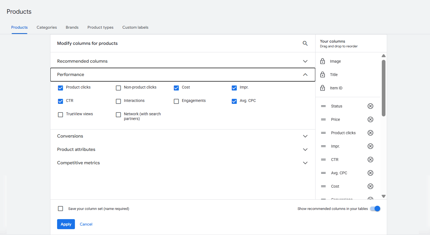Remove Product clicks column from Your columns
Image resolution: width=430 pixels, height=235 pixels.
click(370, 133)
